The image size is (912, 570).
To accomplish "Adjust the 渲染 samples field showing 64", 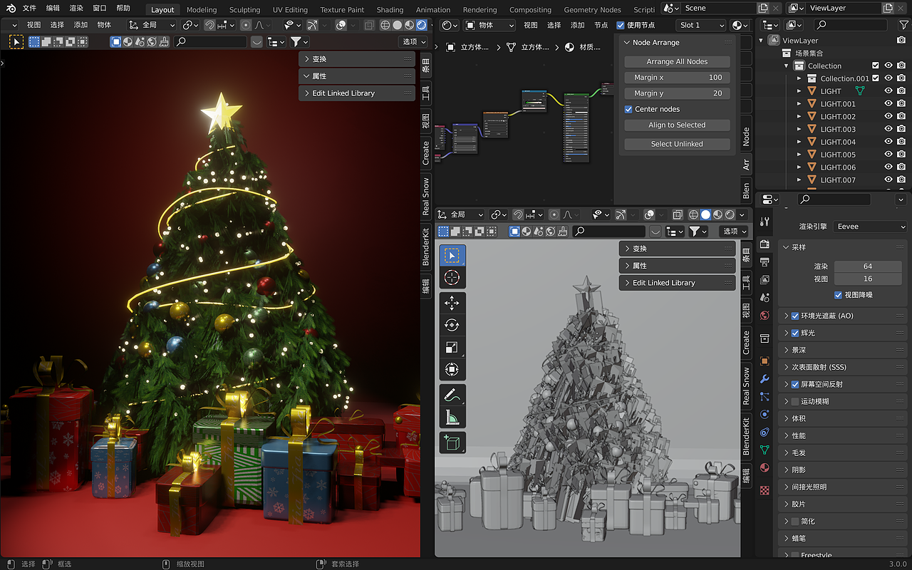I will click(868, 266).
